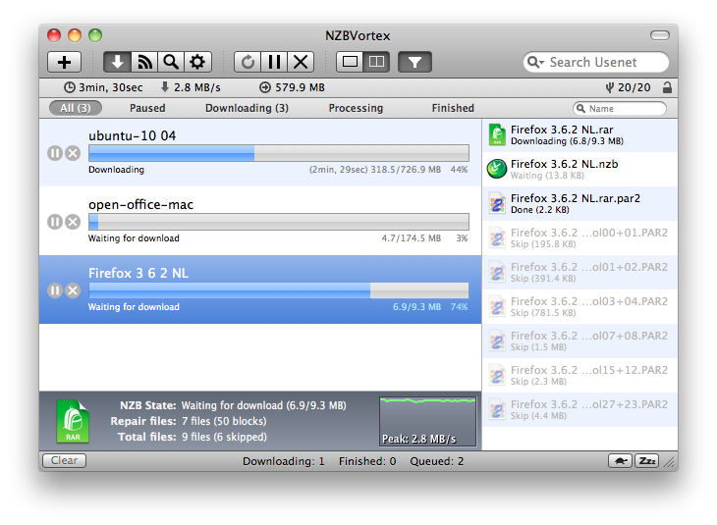Image resolution: width=717 pixels, height=525 pixels.
Task: Click the toolbar remove X button
Action: 301,62
